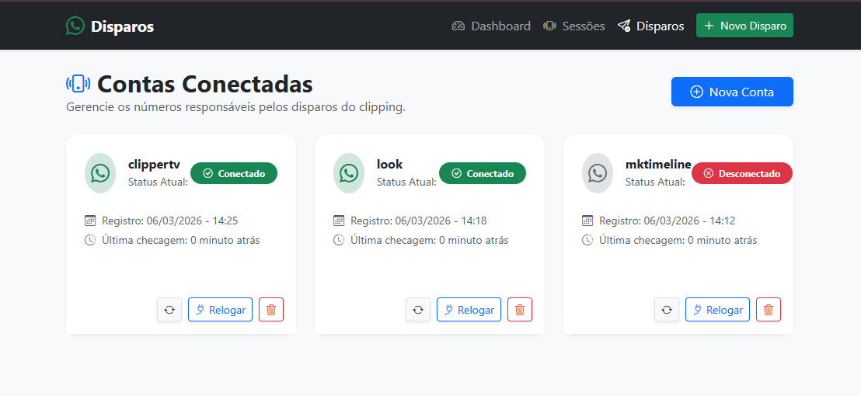
Task: Click Status Atual label under clippertv
Action: point(159,182)
